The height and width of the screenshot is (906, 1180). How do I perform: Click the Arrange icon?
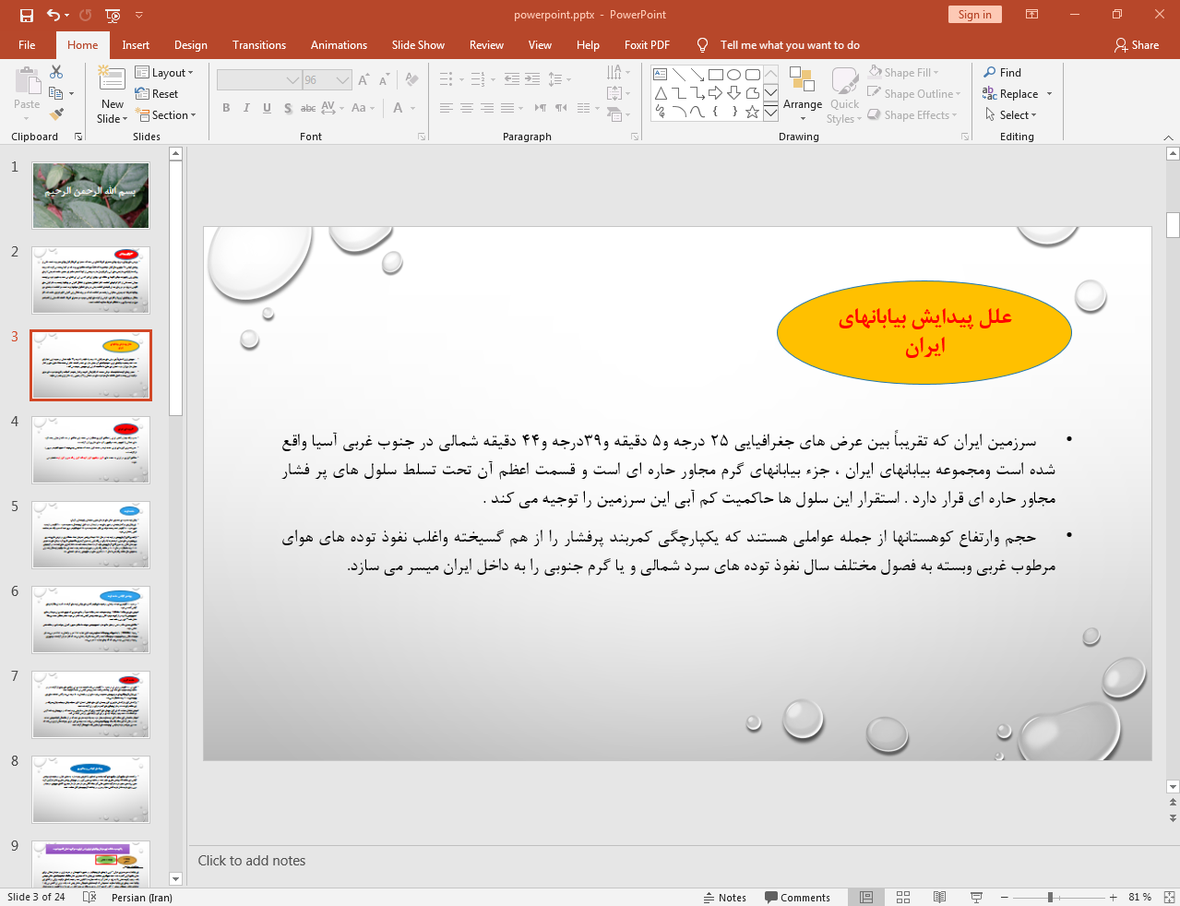click(x=803, y=94)
